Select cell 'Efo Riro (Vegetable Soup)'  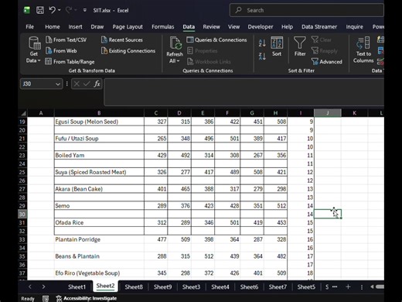pyautogui.click(x=99, y=273)
